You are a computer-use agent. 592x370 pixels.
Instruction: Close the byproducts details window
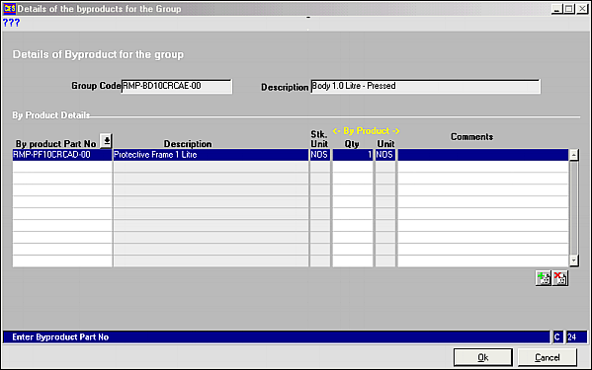tap(582, 9)
